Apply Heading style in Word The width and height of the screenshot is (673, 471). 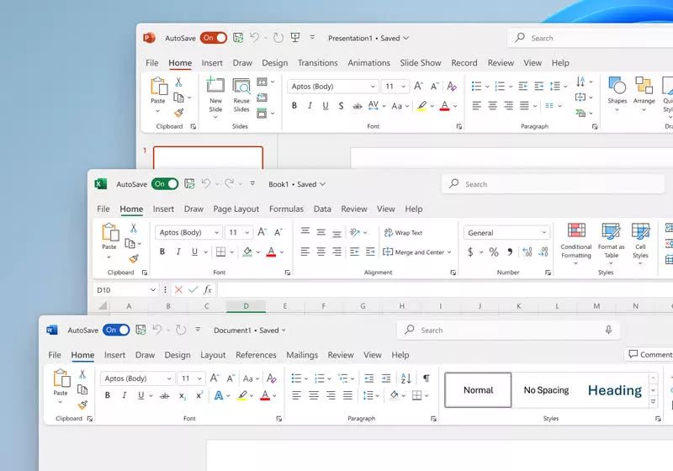tap(615, 390)
